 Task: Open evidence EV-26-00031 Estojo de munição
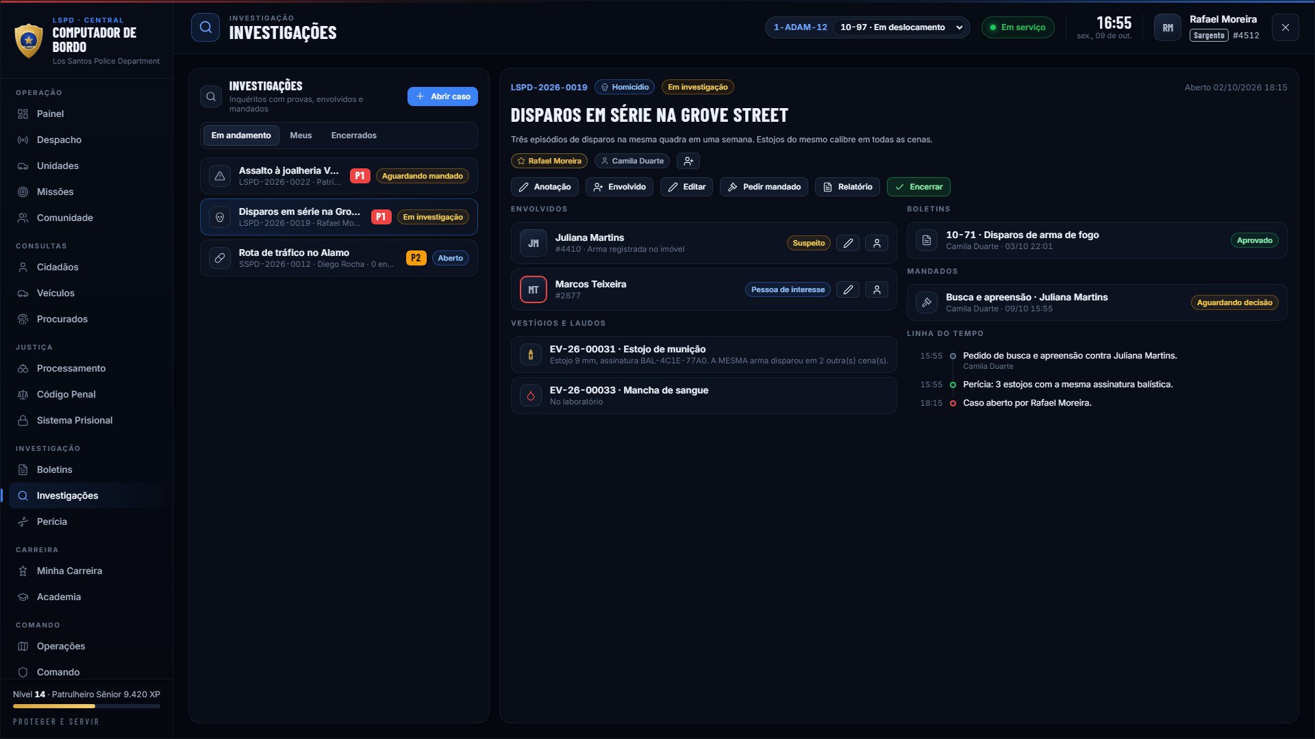click(x=704, y=354)
